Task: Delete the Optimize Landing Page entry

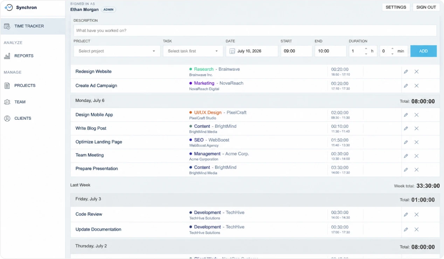Action: click(416, 142)
